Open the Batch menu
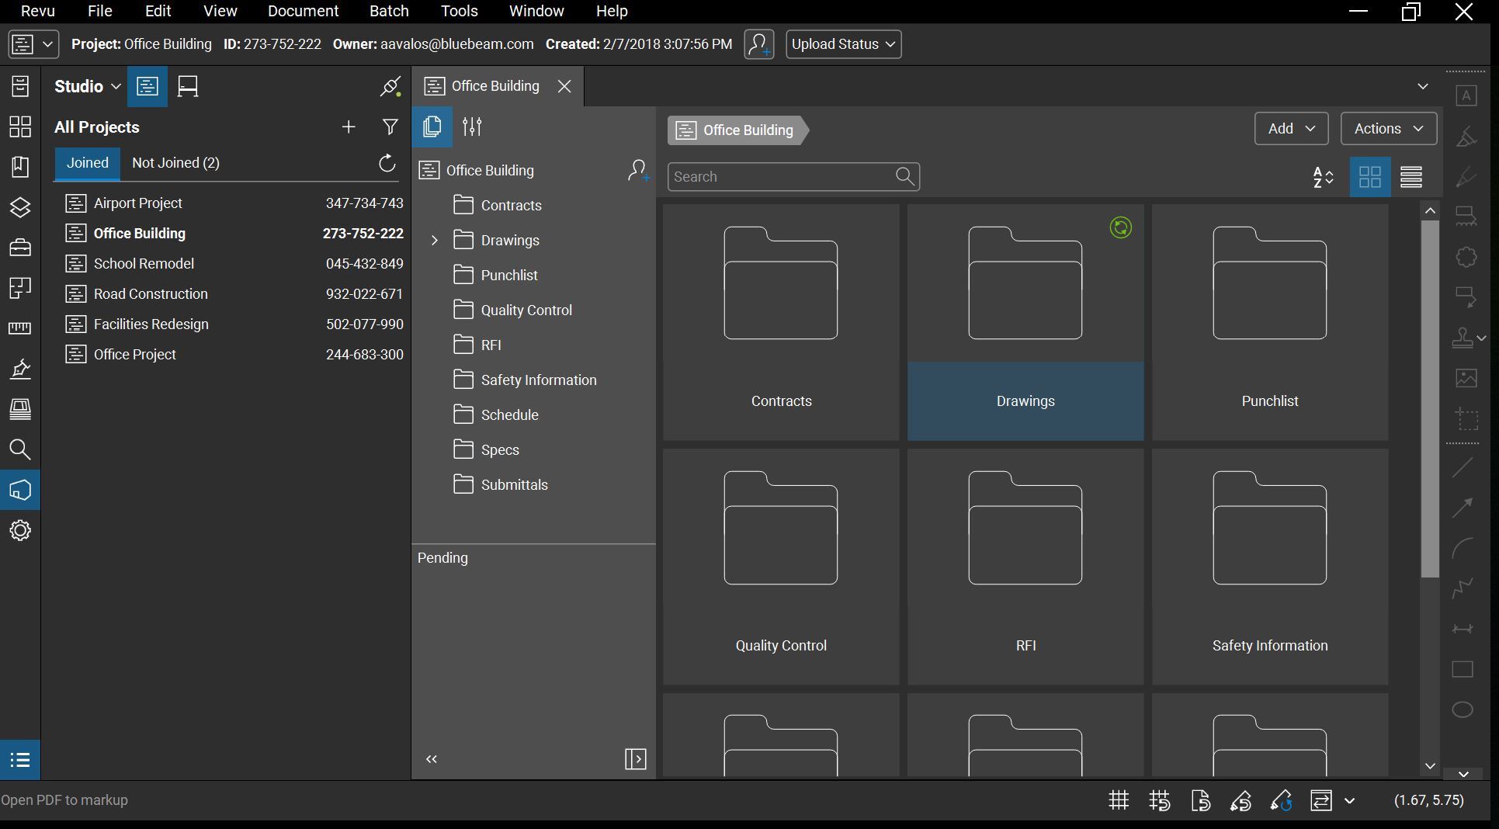Image resolution: width=1499 pixels, height=829 pixels. pyautogui.click(x=389, y=11)
